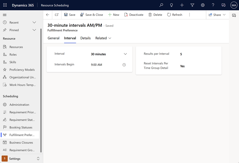Toggle Reset Intervals Per Time Group Detail Yes
This screenshot has height=163, width=239.
(x=182, y=66)
